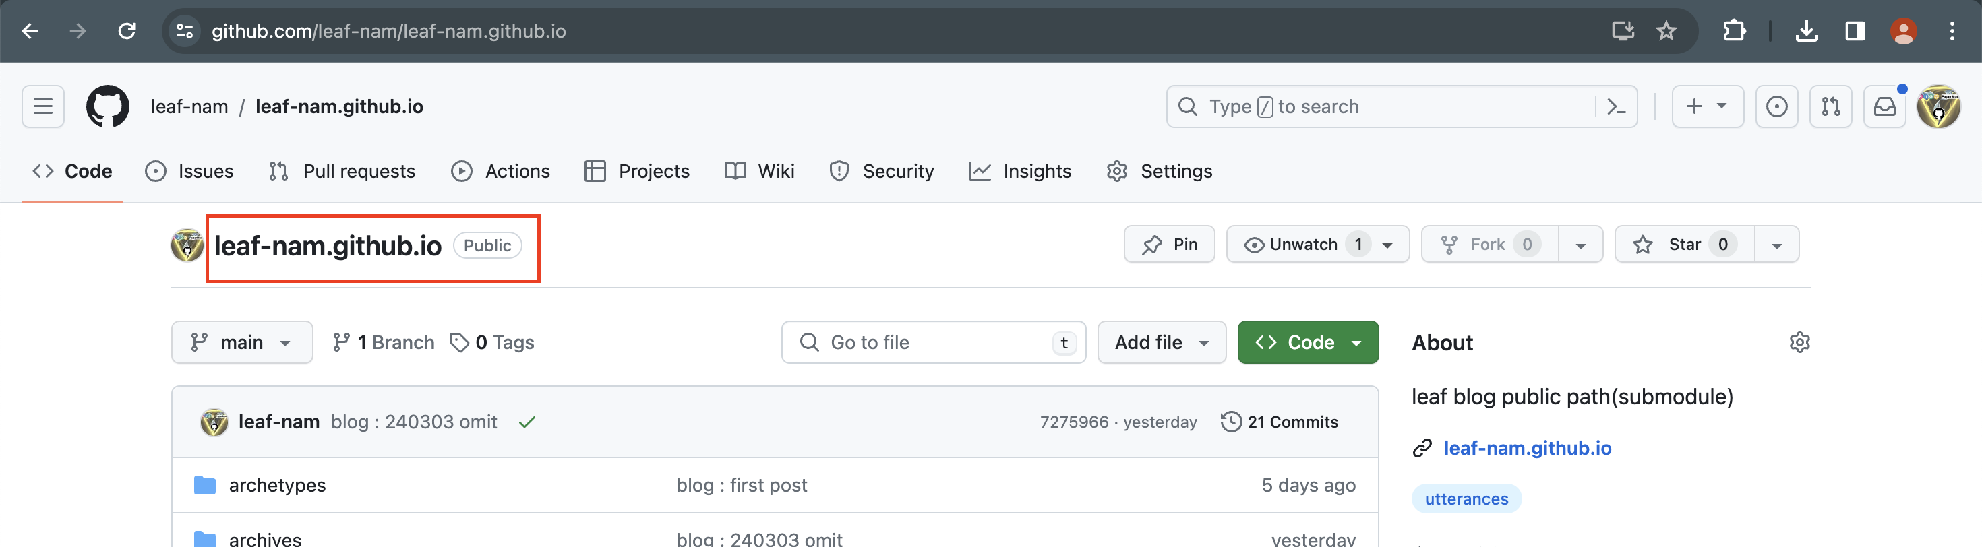Open the notifications inbox icon
This screenshot has height=547, width=1982.
1884,106
